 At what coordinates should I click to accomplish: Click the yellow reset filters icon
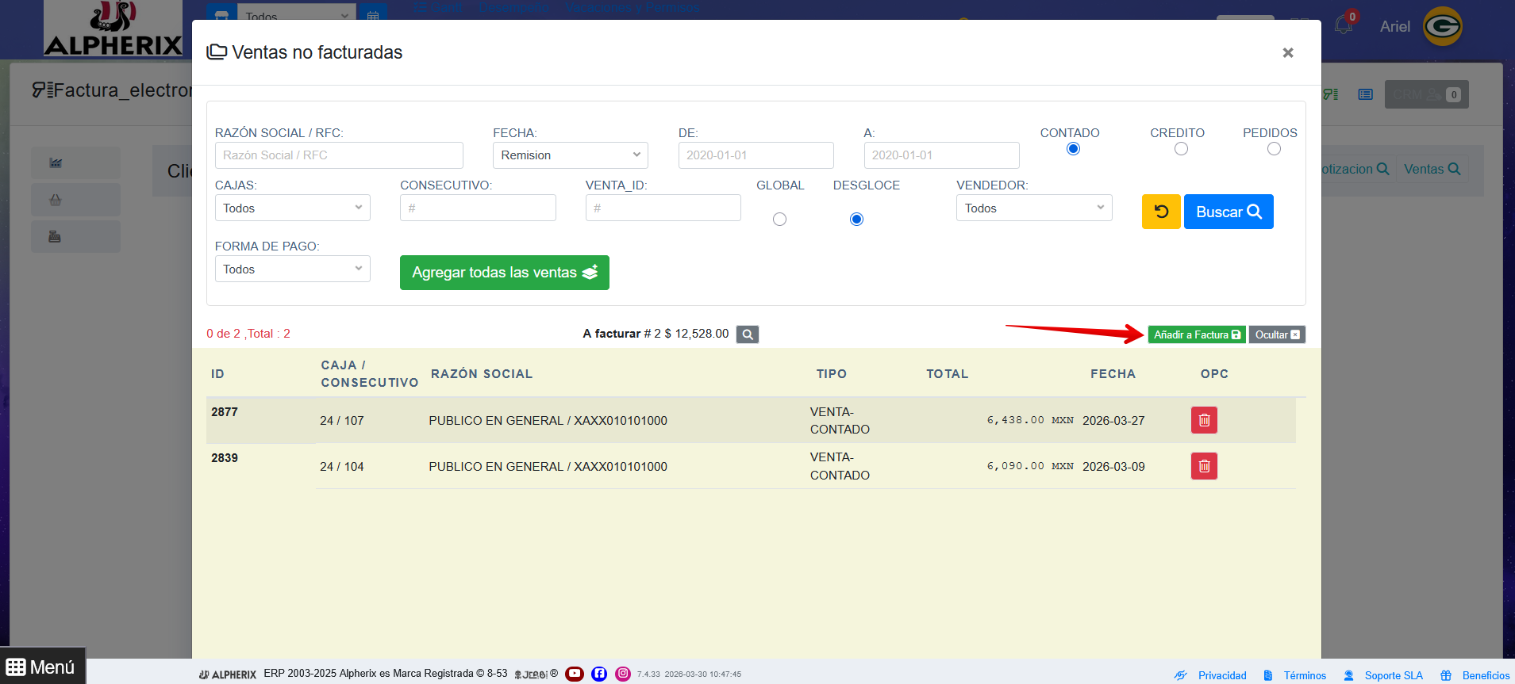coord(1160,212)
